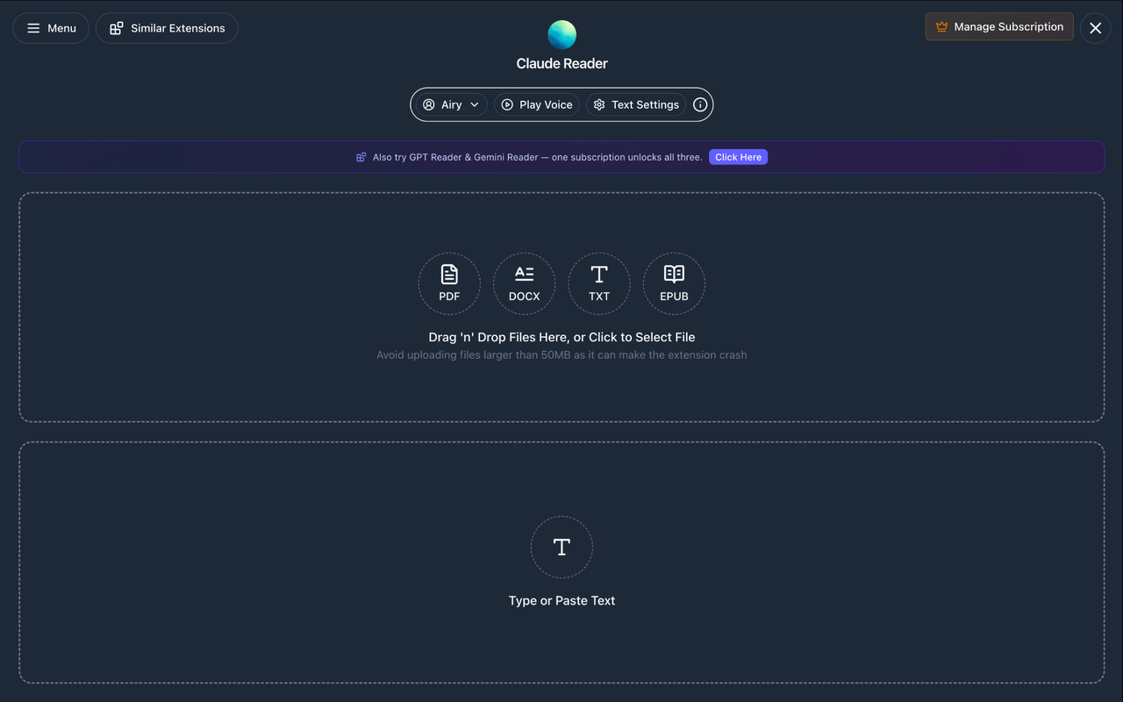Click the 'Type or Paste Text' label
This screenshot has height=702, width=1123.
point(561,600)
